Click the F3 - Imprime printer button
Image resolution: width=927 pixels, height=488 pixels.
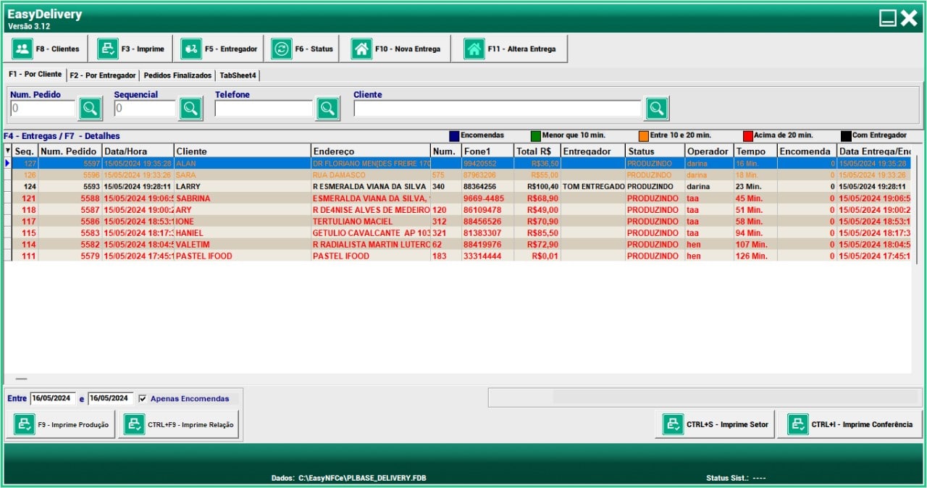(132, 49)
